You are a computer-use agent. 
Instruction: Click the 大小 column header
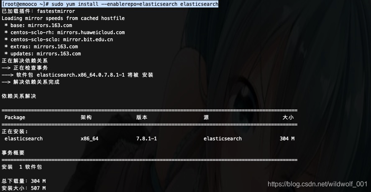(x=288, y=117)
